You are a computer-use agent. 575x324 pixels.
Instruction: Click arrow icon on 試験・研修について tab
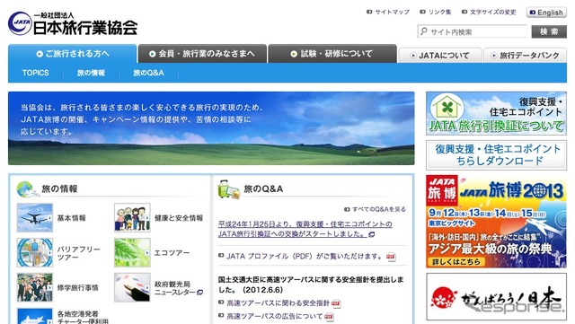[294, 54]
